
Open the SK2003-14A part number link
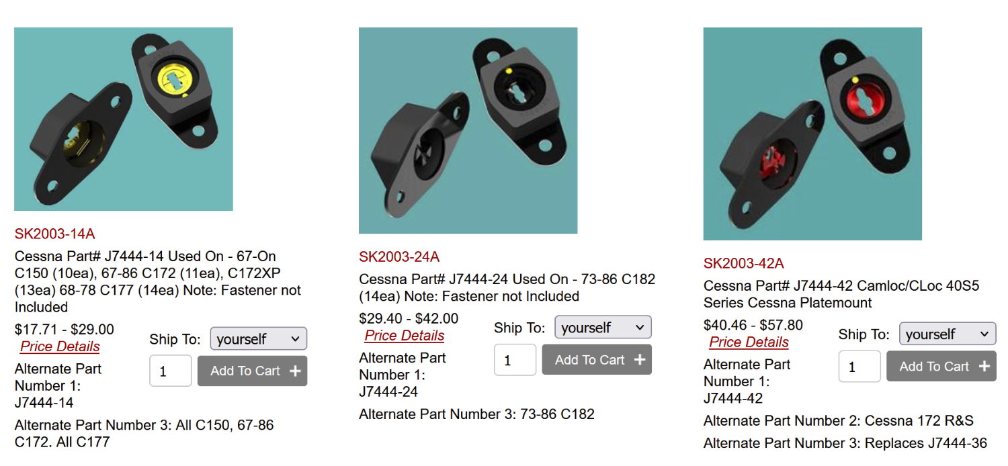(x=55, y=234)
